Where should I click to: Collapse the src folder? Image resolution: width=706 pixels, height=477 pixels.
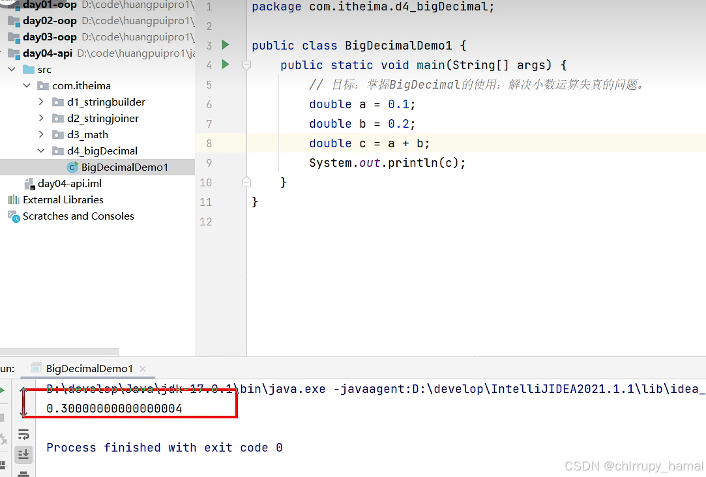[12, 69]
